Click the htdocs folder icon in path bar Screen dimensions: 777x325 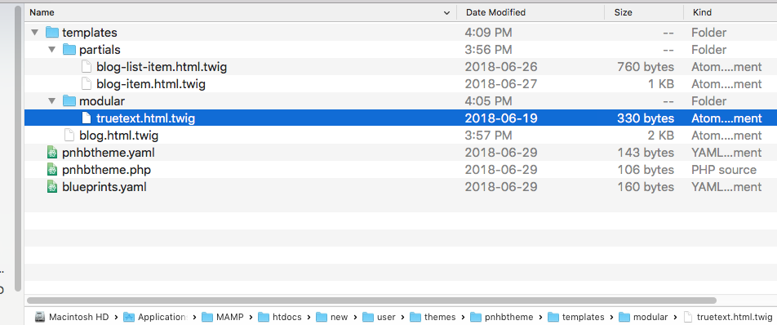coord(264,317)
